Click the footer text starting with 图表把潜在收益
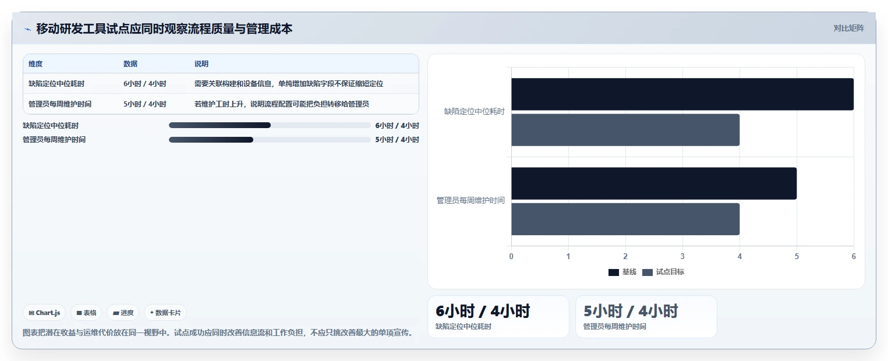 coord(219,333)
